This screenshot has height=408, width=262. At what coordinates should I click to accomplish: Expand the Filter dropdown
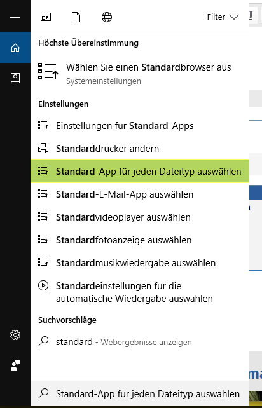click(x=223, y=17)
